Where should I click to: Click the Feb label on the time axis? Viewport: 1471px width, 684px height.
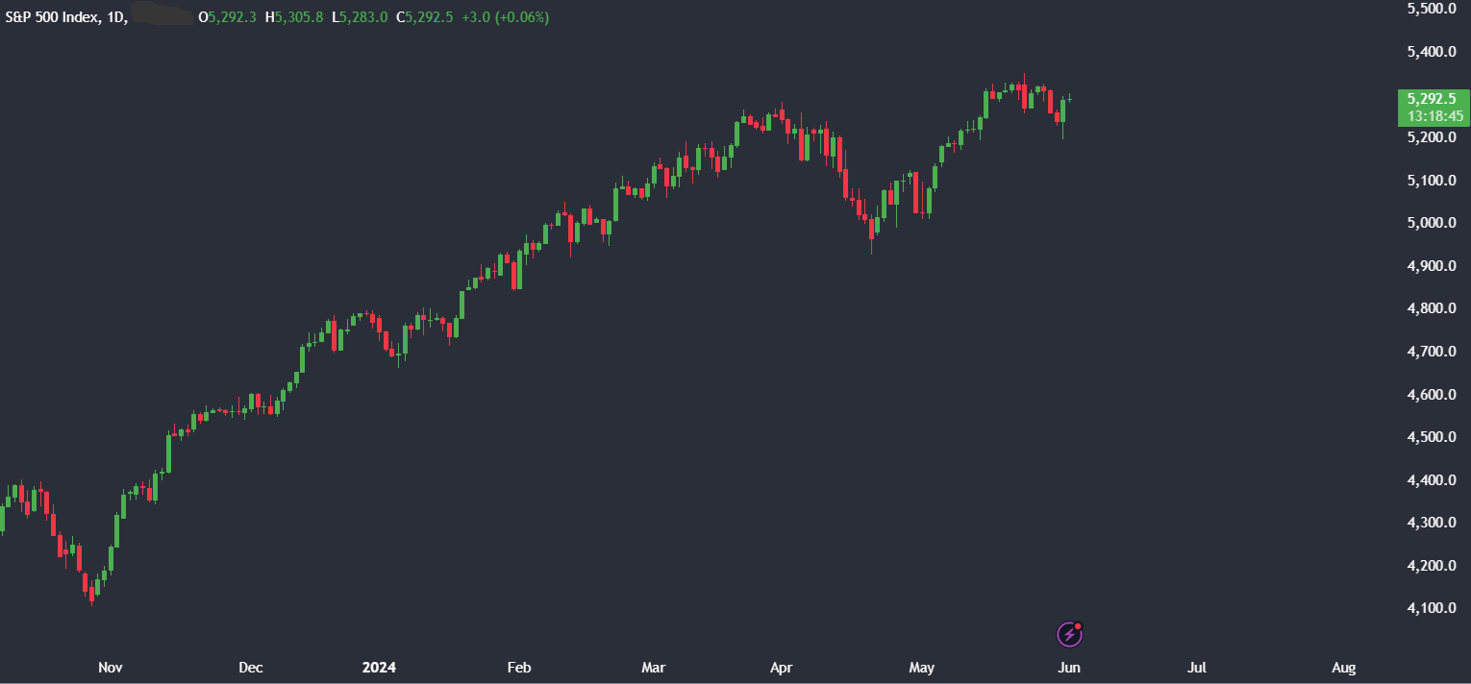(518, 668)
